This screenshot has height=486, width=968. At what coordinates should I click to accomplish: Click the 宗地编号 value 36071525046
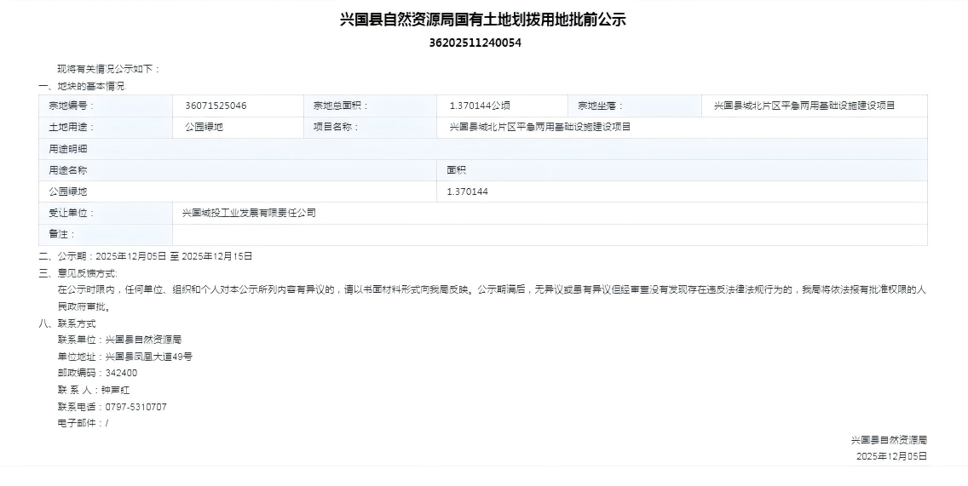[216, 106]
